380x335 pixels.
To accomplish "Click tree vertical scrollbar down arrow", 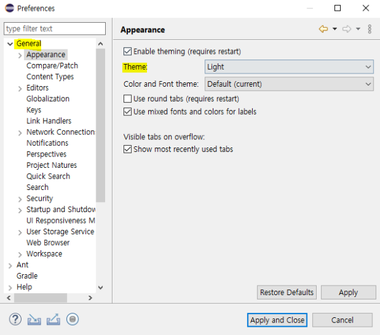I will 101,288.
